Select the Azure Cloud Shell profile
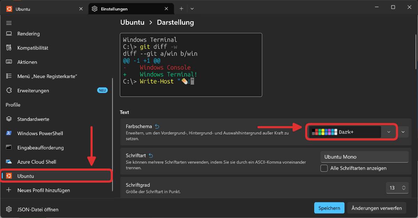 coord(57,162)
